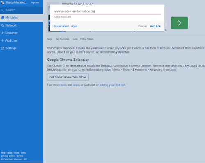The height and width of the screenshot is (163, 205).
Task: Select the Date filter
Action: (75, 39)
